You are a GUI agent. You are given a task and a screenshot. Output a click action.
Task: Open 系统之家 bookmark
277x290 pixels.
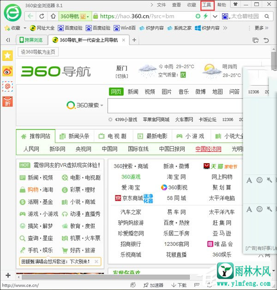pos(179,28)
